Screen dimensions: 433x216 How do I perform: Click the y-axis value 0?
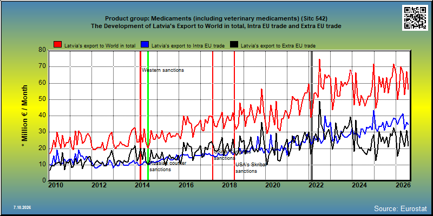point(44,180)
